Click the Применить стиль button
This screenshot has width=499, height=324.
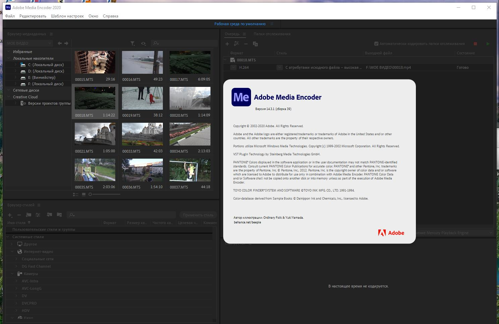(198, 215)
